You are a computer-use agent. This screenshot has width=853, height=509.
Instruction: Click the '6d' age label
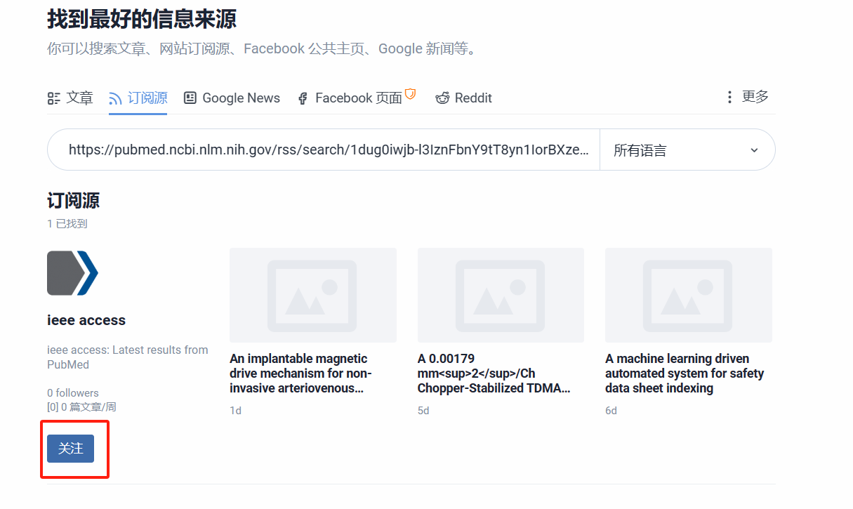tap(611, 411)
